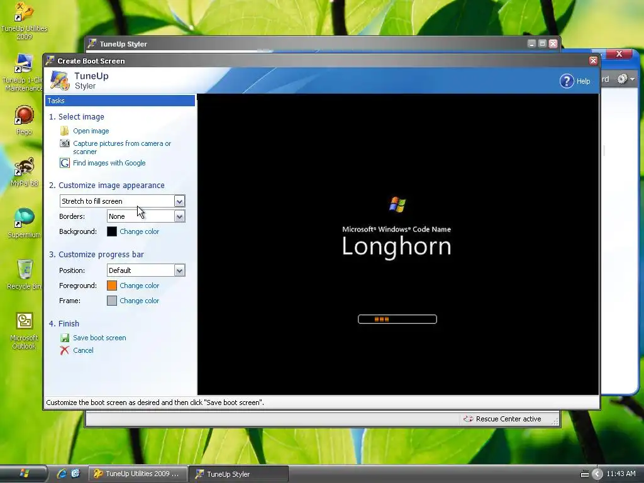This screenshot has height=483, width=644.
Task: Click the Rescue Center active status text
Action: 508,419
